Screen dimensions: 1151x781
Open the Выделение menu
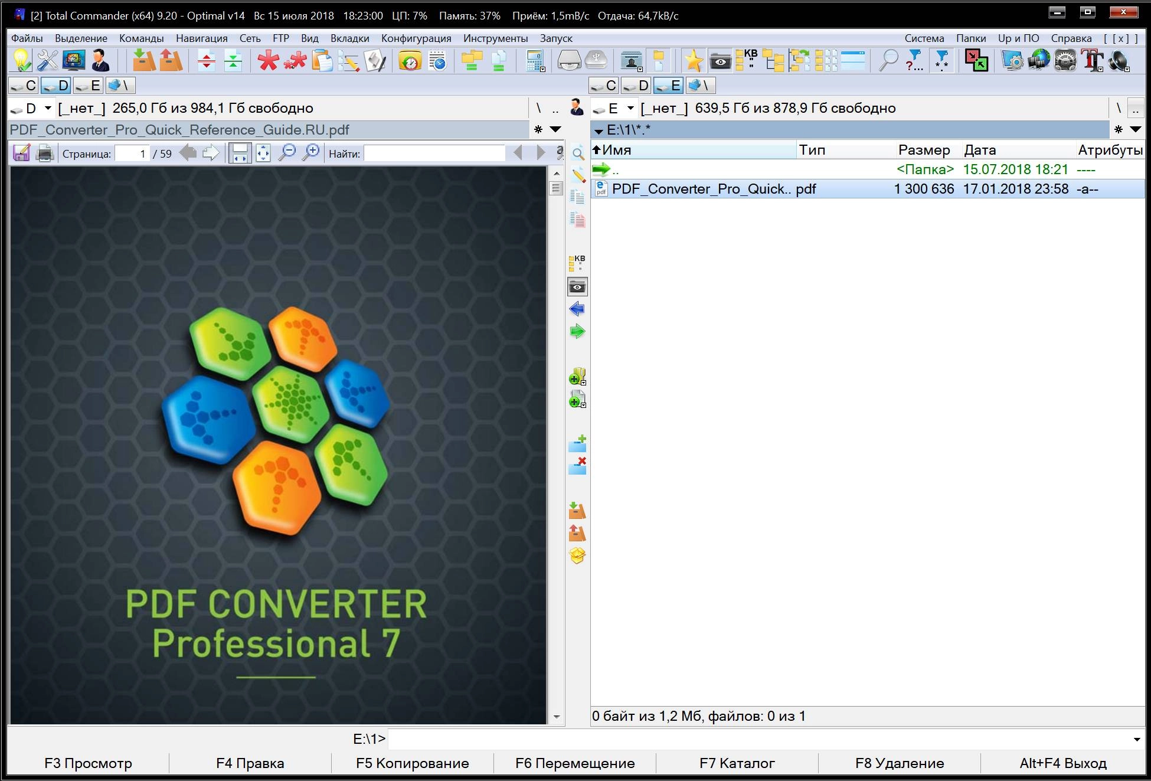tap(81, 38)
